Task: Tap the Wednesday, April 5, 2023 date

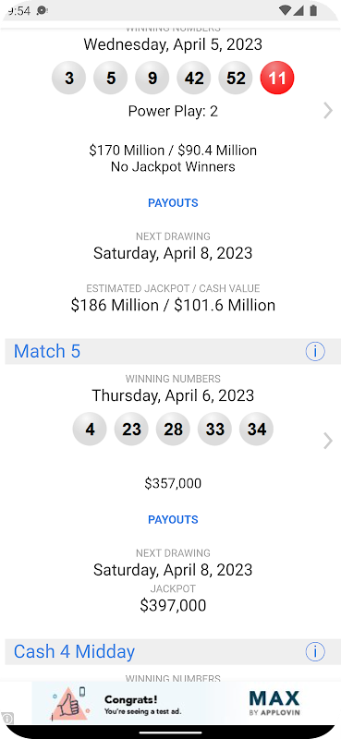Action: 173,44
